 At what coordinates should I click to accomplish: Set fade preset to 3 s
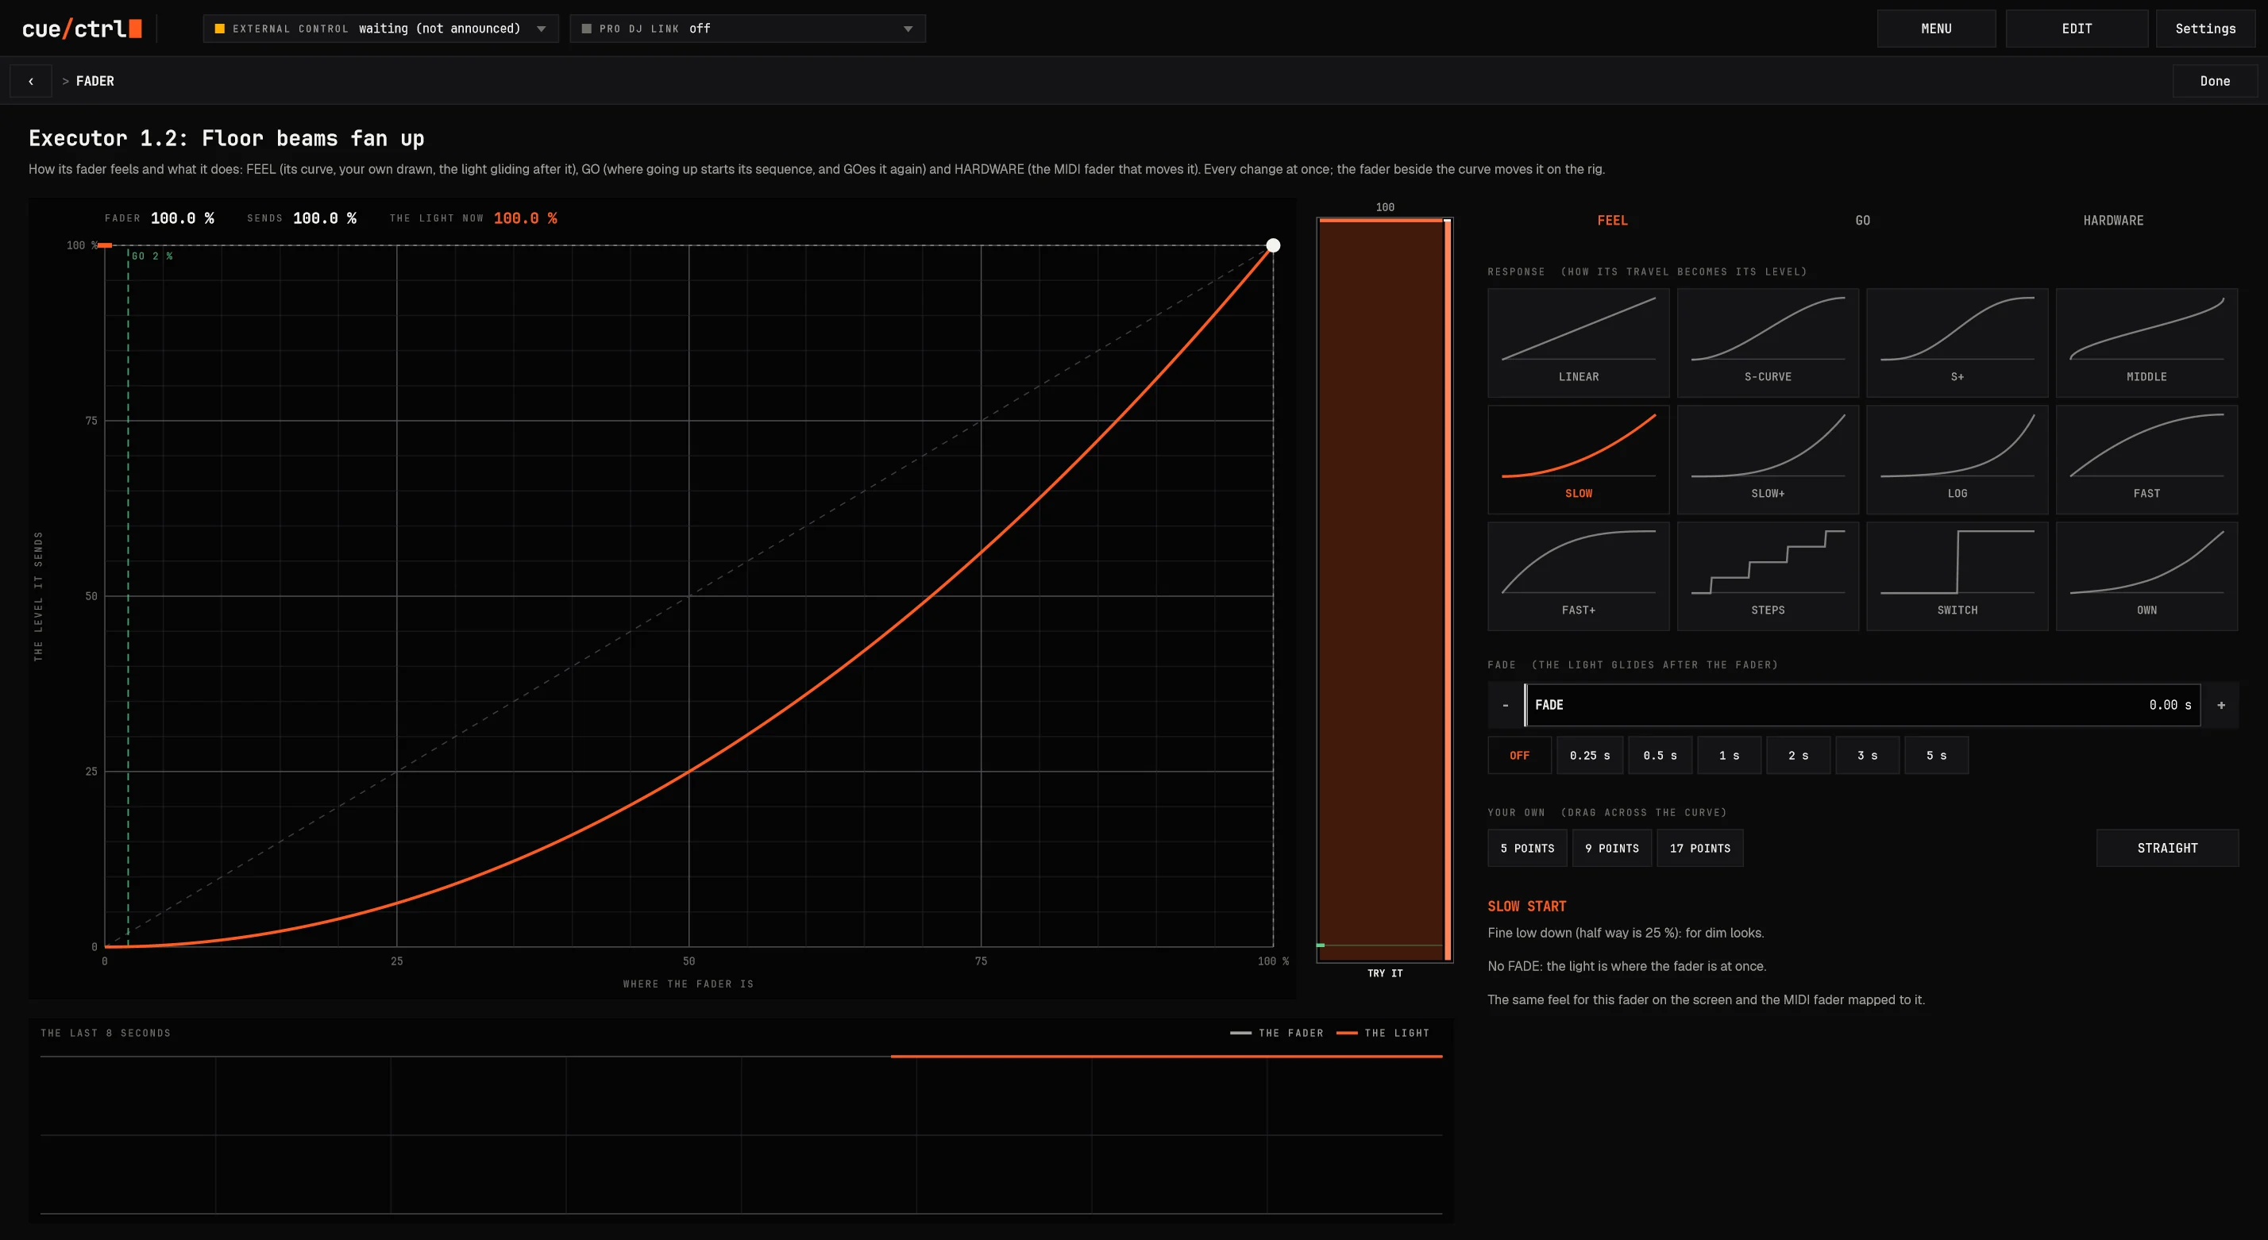1866,755
